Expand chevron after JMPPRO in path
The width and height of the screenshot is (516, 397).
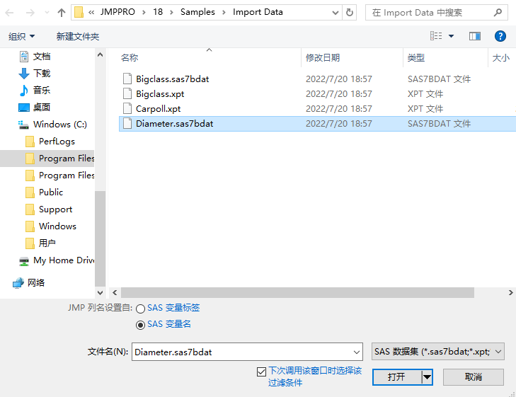(x=144, y=13)
